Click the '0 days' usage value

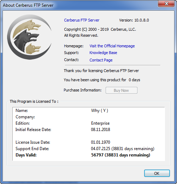point(134,80)
